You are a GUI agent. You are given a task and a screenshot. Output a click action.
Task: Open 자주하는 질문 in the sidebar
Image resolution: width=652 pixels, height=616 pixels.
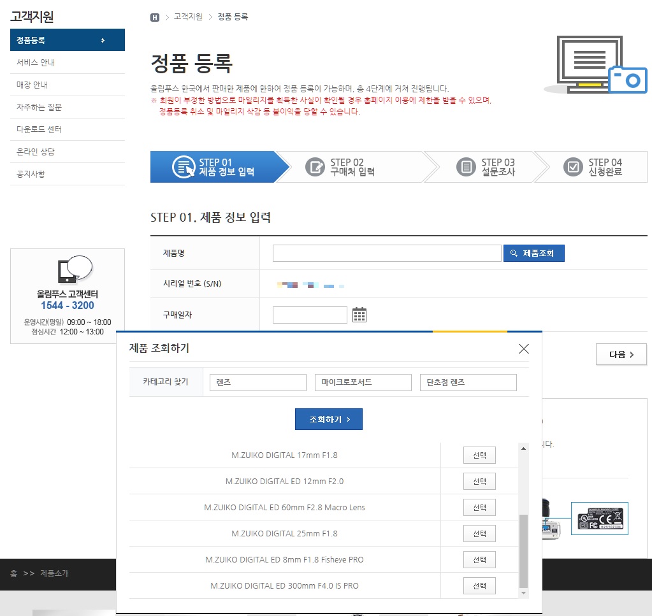point(68,107)
